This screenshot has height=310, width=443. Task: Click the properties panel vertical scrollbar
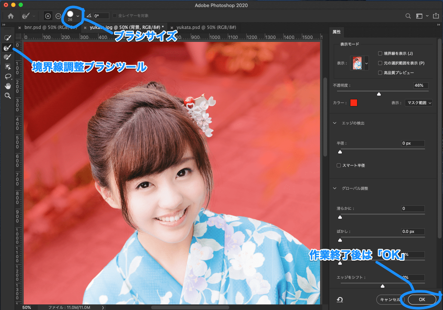439,139
